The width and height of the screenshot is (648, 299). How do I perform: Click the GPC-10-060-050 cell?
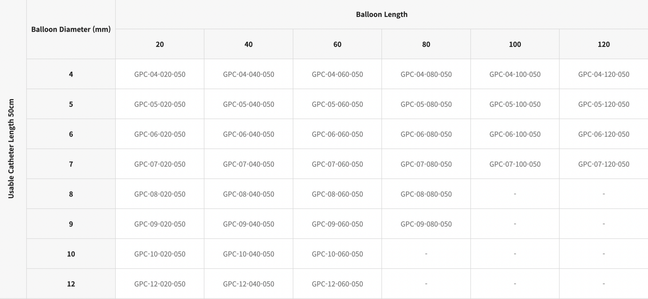(337, 254)
